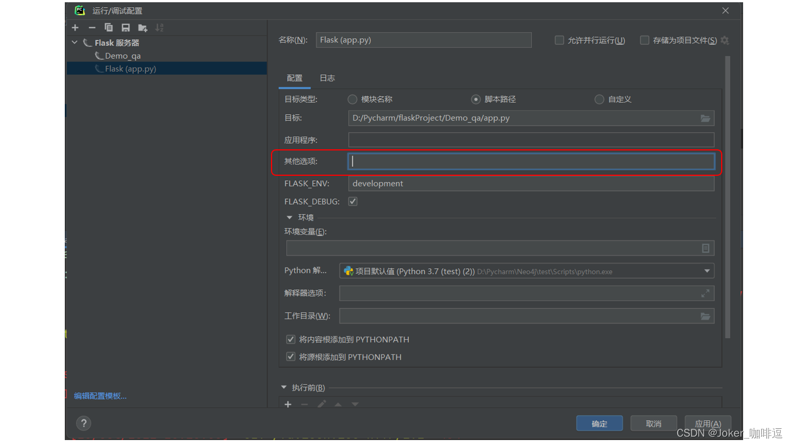The height and width of the screenshot is (444, 791).
Task: Edit the before-launch task with pencil icon
Action: [321, 405]
